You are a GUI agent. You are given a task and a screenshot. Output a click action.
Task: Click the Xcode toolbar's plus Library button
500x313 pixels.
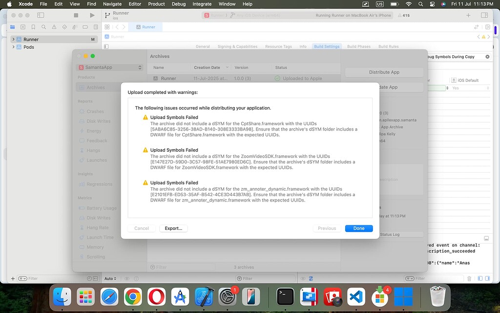tap(468, 15)
